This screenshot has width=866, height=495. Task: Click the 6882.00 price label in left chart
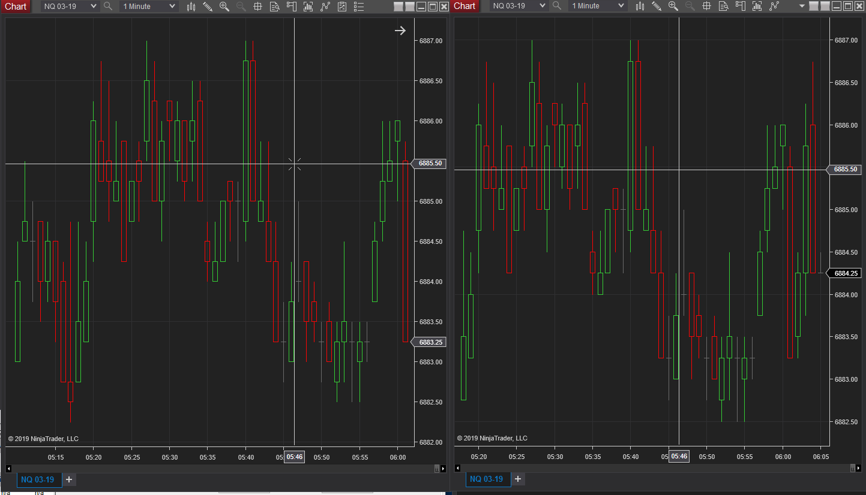coord(431,442)
